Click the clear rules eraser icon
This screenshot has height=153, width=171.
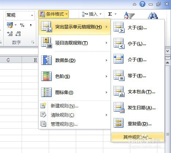[43, 115]
